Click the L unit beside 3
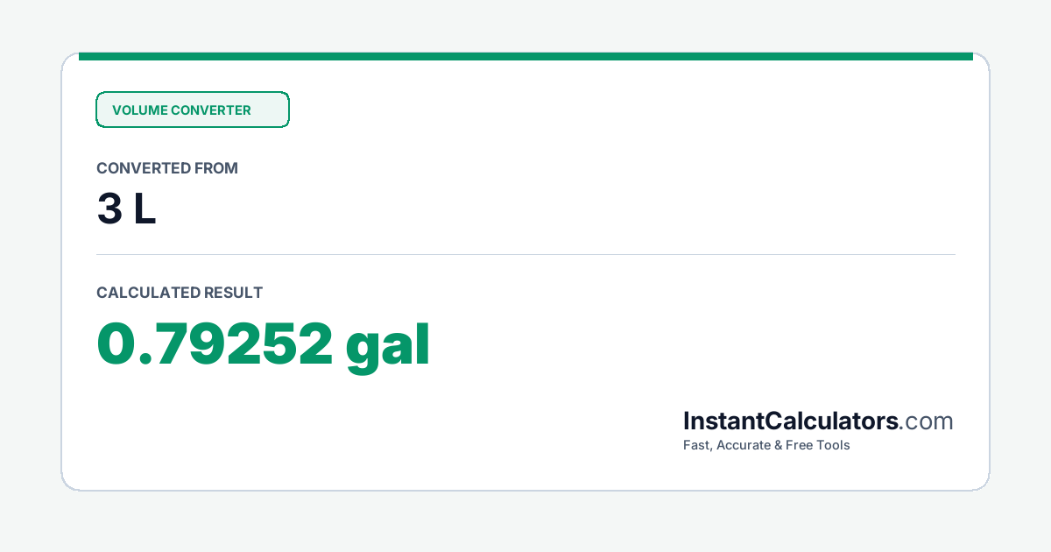1051x552 pixels. tap(145, 209)
